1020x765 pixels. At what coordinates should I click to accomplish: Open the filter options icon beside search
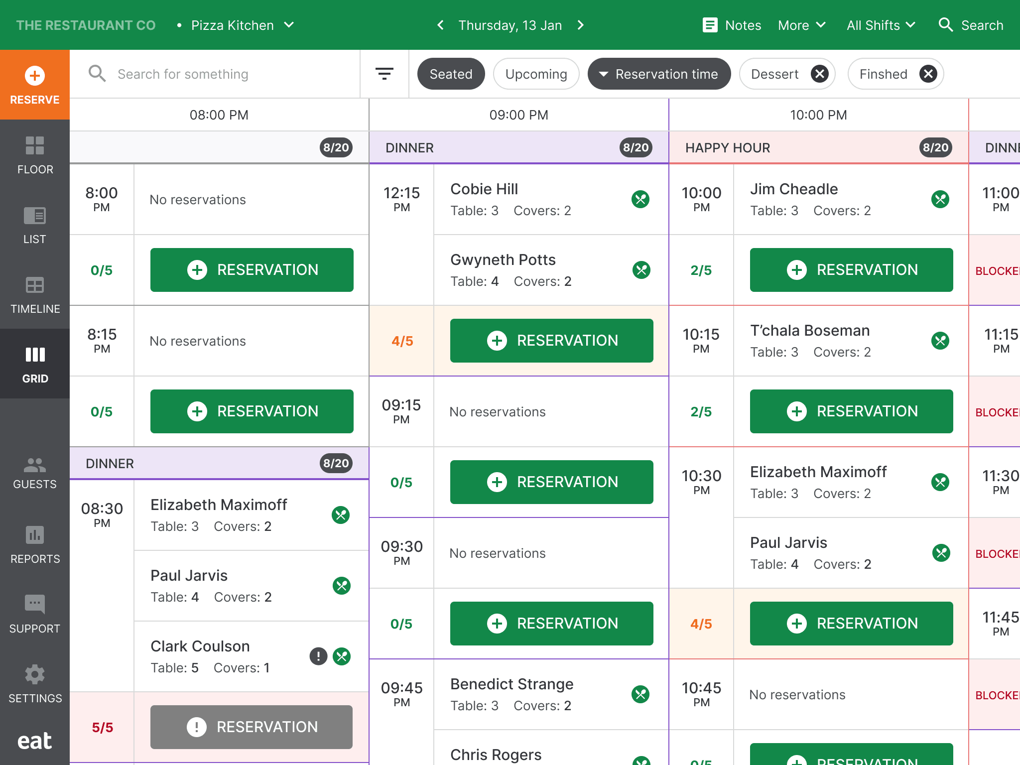(384, 74)
